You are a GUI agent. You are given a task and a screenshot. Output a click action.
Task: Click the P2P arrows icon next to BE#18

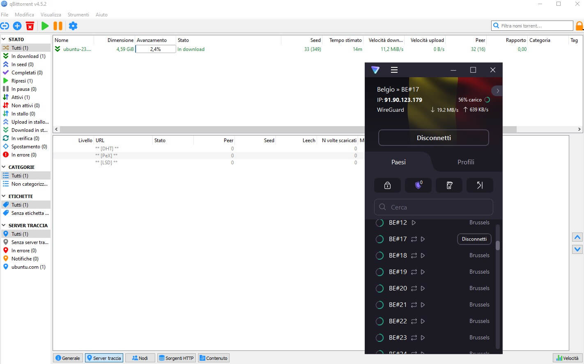click(414, 256)
